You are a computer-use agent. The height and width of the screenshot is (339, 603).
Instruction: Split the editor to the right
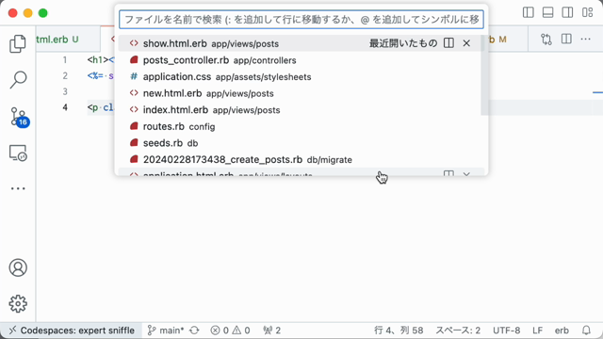click(566, 40)
